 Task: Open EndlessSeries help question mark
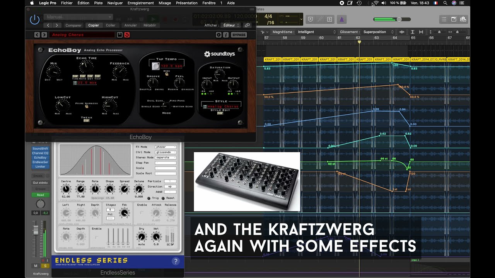pyautogui.click(x=176, y=261)
